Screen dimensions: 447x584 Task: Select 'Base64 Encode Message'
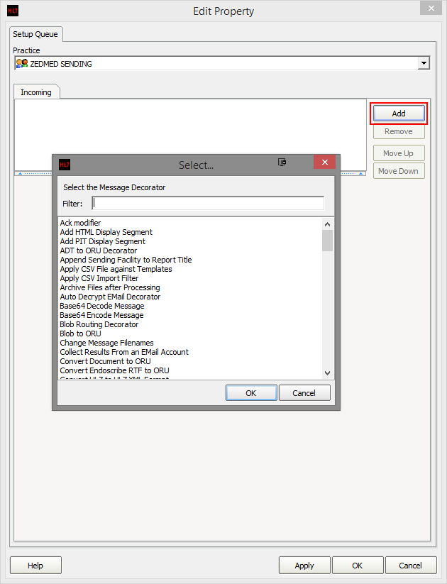(x=101, y=315)
